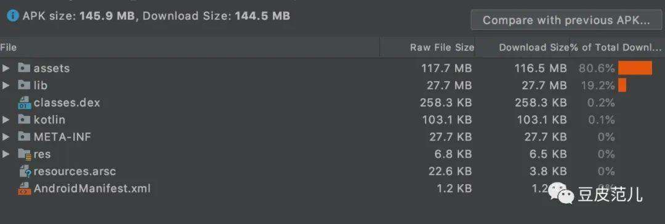Viewport: 665px width, 224px height.
Task: Click the res resource folder icon
Action: pyautogui.click(x=25, y=154)
